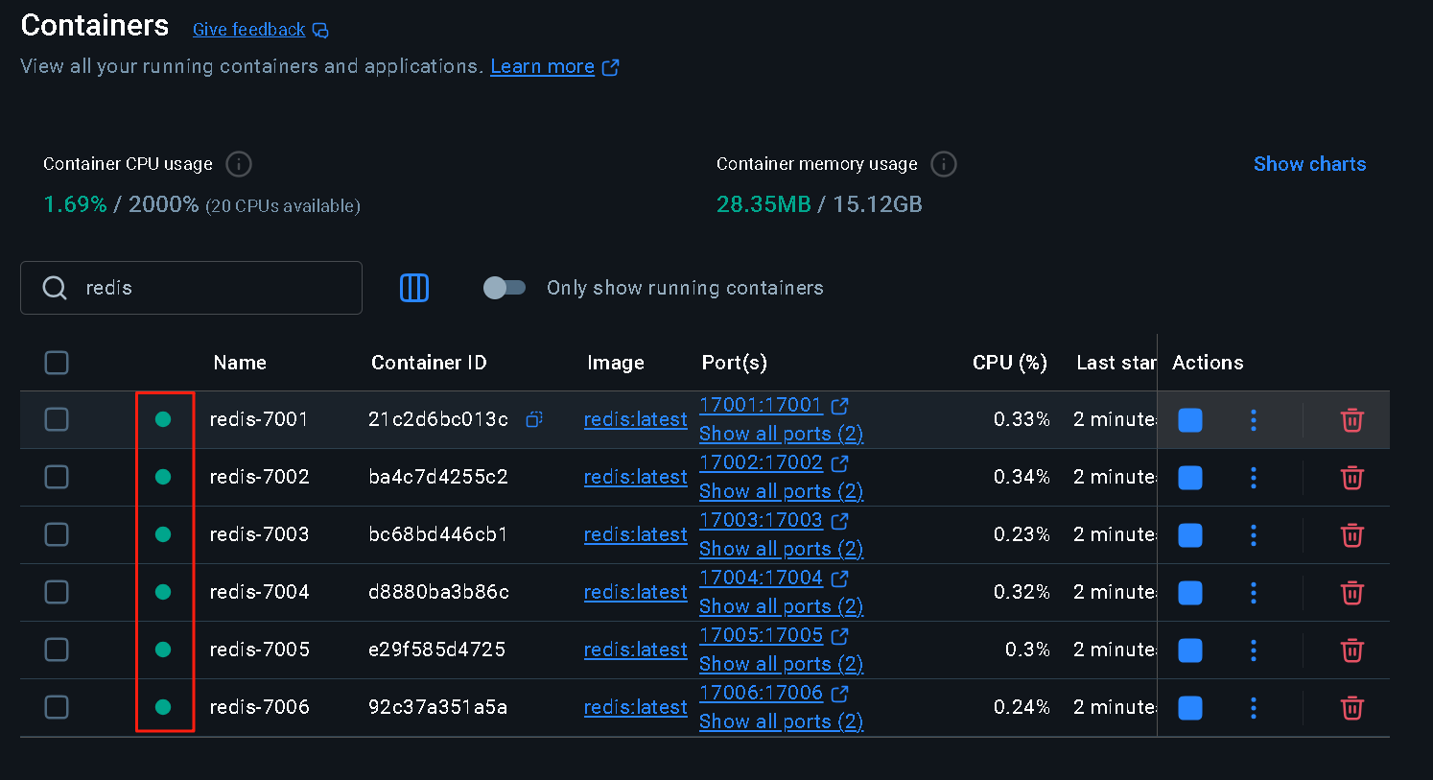Open the column layout settings icon
The width and height of the screenshot is (1433, 780).
414,288
